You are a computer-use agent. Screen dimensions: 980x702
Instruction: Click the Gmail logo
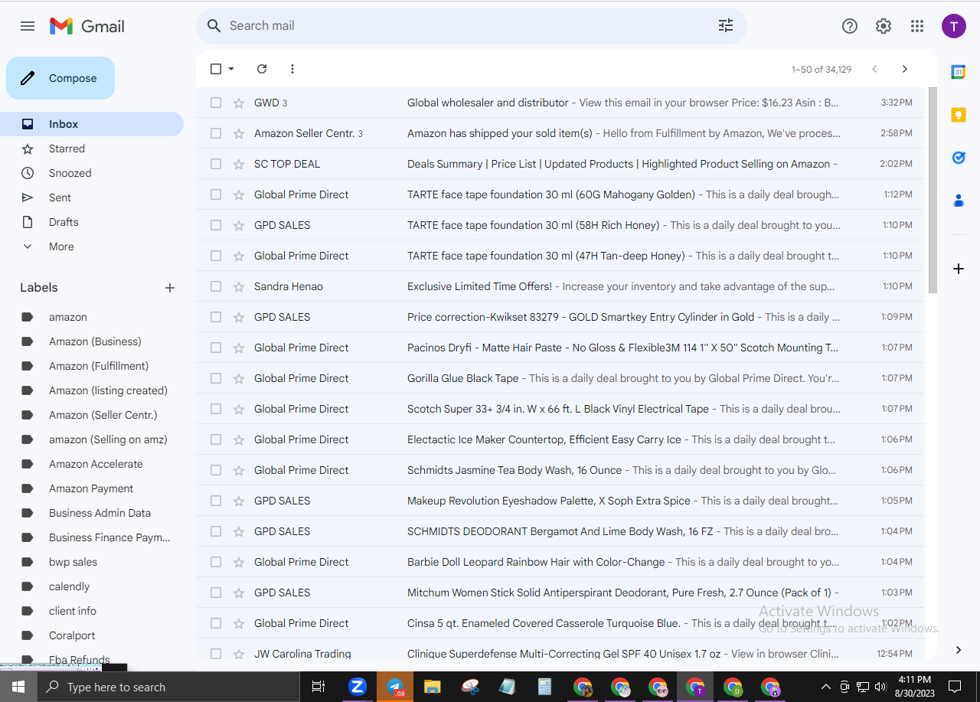pyautogui.click(x=87, y=26)
